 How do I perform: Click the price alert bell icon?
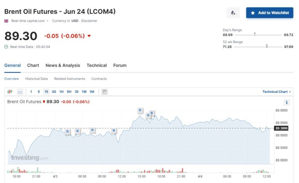pyautogui.click(x=233, y=13)
